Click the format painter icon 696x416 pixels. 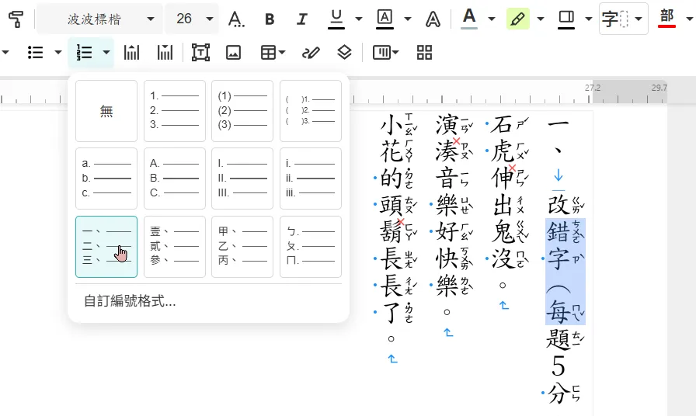(16, 19)
